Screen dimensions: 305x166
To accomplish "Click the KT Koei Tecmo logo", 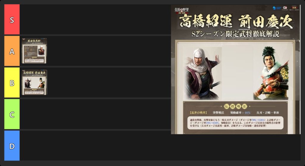I will point(285,7).
